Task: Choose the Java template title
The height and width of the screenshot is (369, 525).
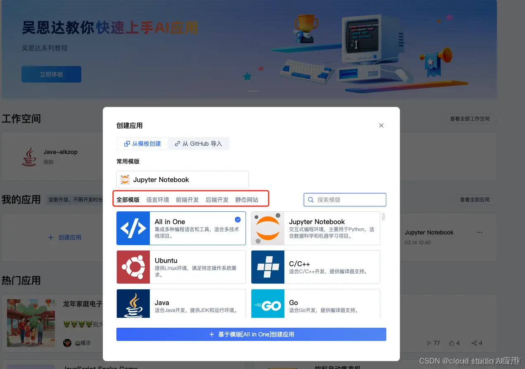Action: coord(162,303)
